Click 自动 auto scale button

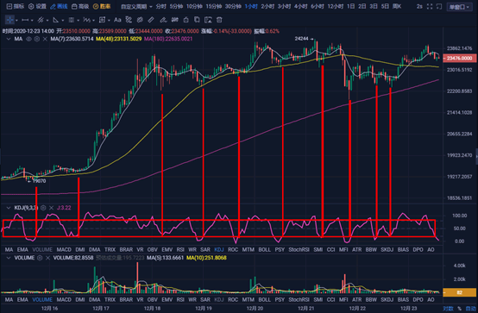(x=471, y=309)
